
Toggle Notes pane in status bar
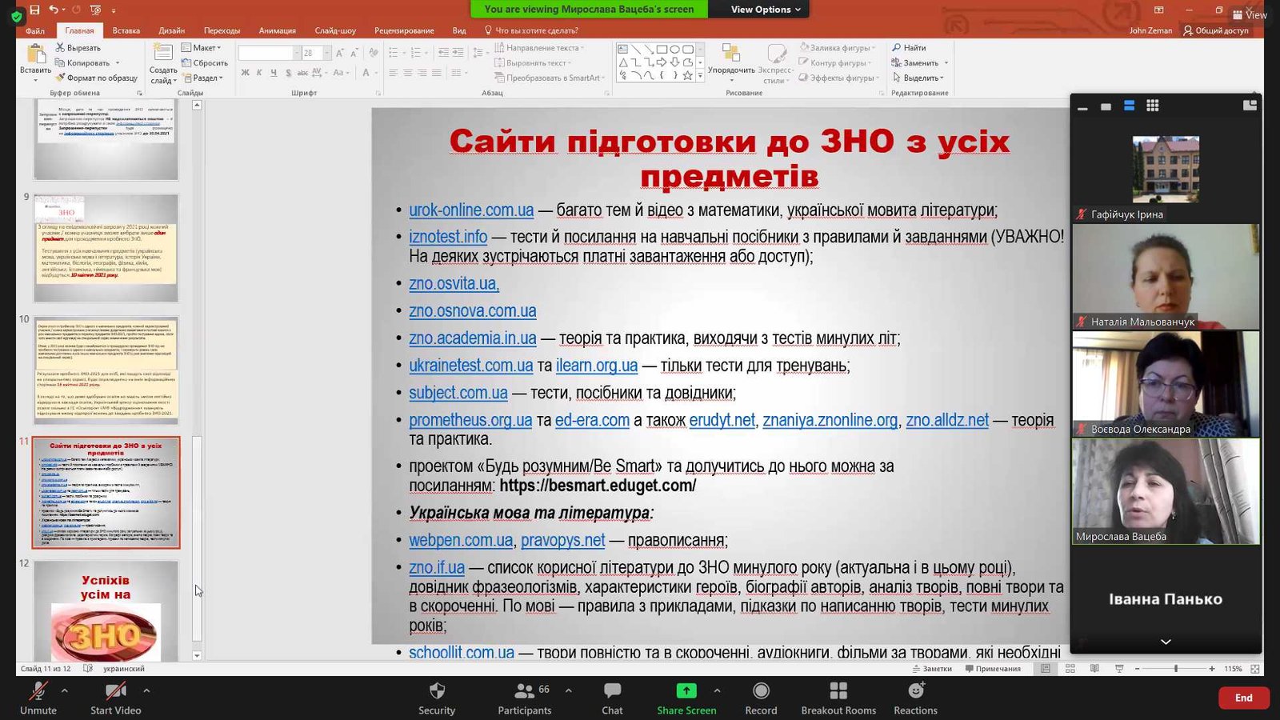[932, 669]
